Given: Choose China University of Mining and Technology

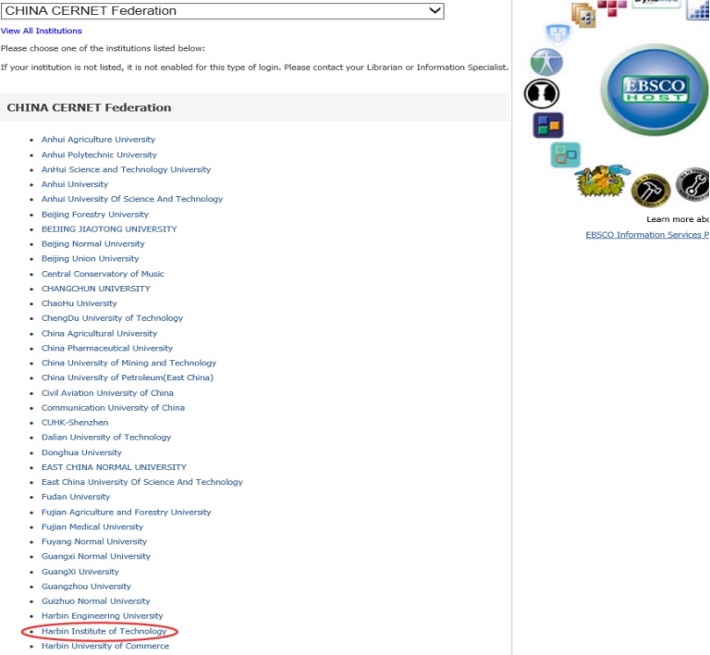Looking at the screenshot, I should (129, 363).
